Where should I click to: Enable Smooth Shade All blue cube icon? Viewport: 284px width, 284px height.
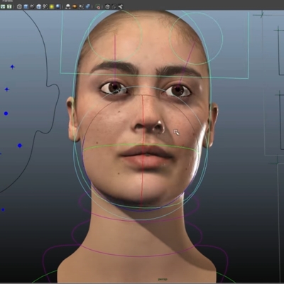[x=26, y=6]
